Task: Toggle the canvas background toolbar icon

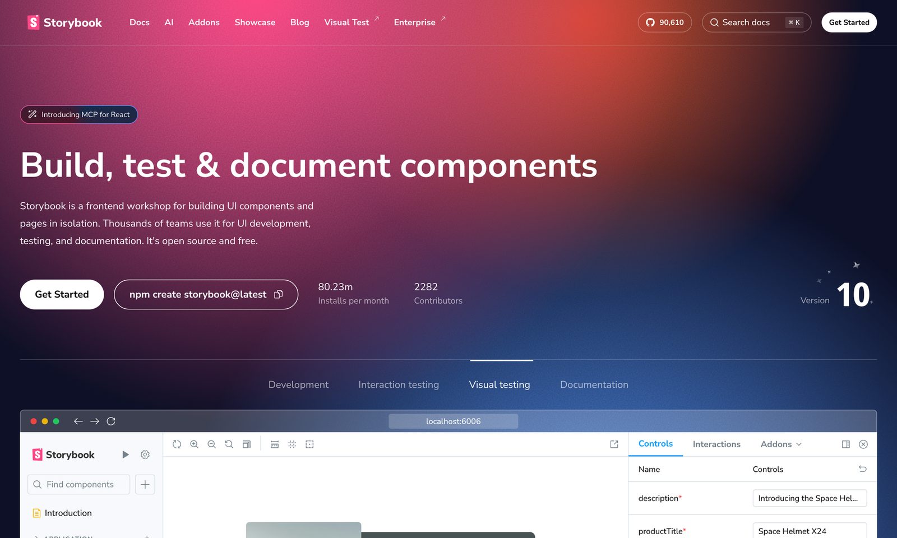Action: pos(247,444)
